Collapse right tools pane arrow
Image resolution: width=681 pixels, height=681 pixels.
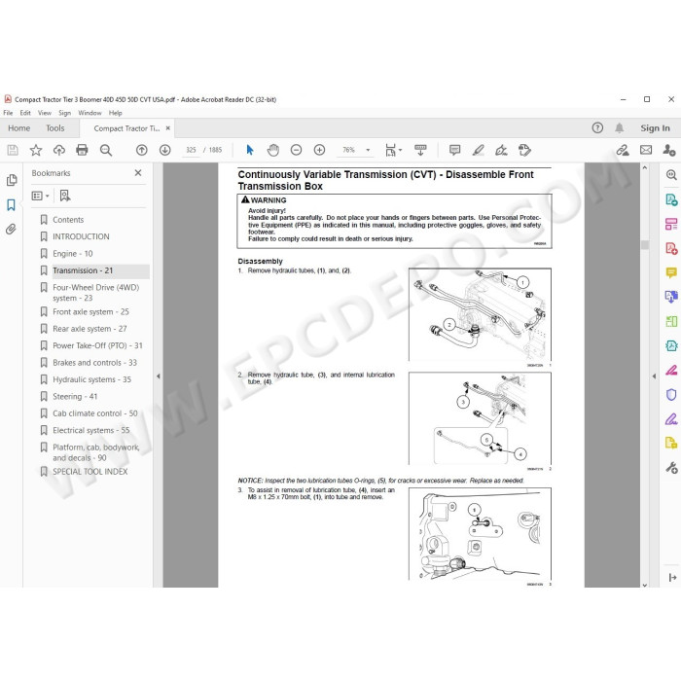[654, 376]
